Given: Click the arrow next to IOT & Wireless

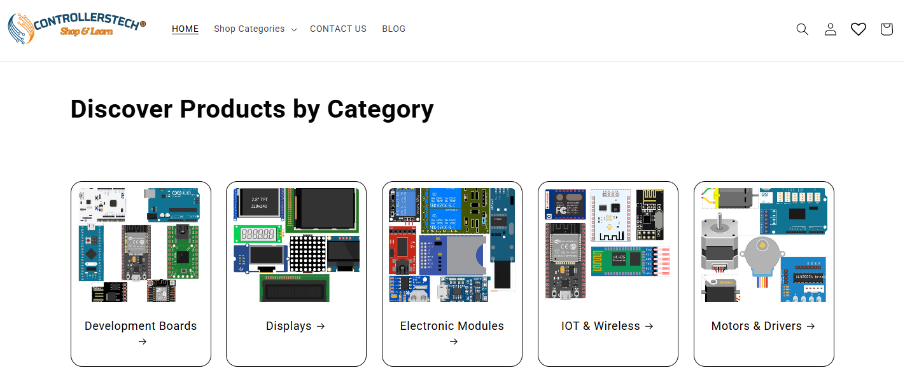Looking at the screenshot, I should click(x=649, y=326).
